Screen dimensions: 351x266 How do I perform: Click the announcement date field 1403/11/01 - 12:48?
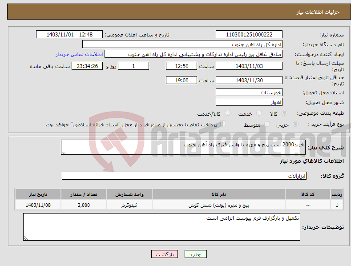69,35
